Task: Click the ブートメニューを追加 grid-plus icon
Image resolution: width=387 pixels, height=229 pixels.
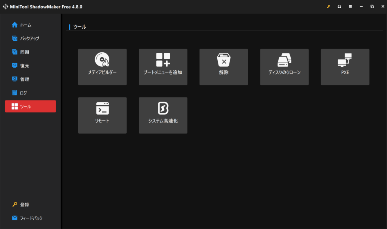Action: [163, 60]
